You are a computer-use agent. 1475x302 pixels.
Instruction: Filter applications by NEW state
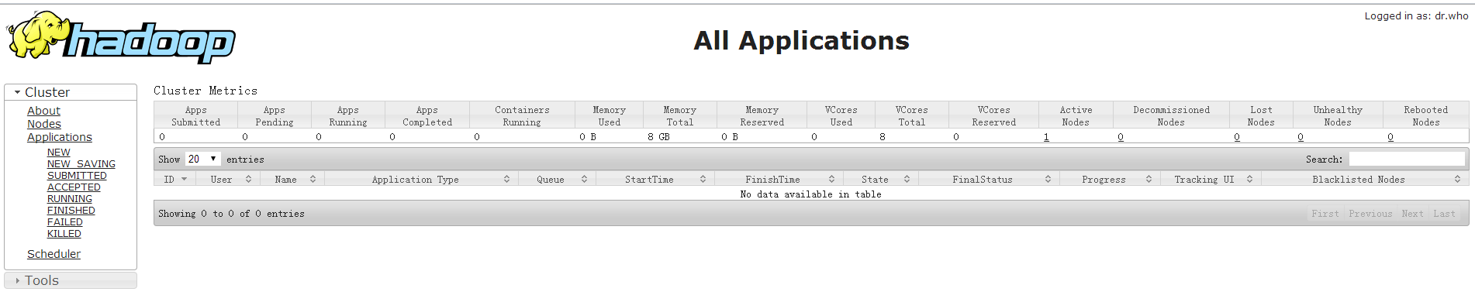(58, 153)
